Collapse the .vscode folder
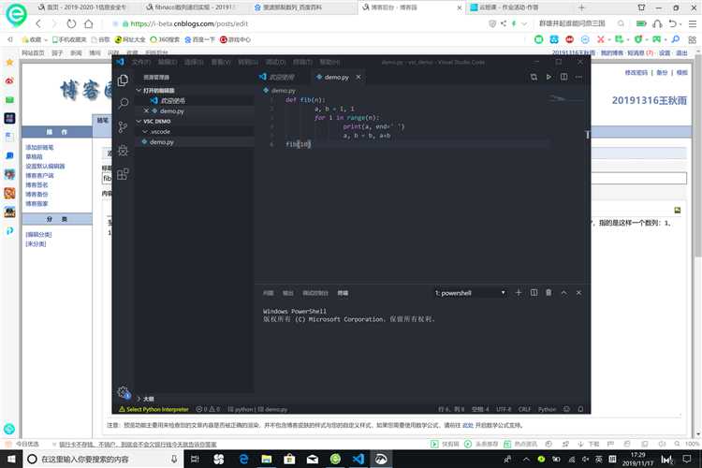The height and width of the screenshot is (468, 702). coord(145,132)
